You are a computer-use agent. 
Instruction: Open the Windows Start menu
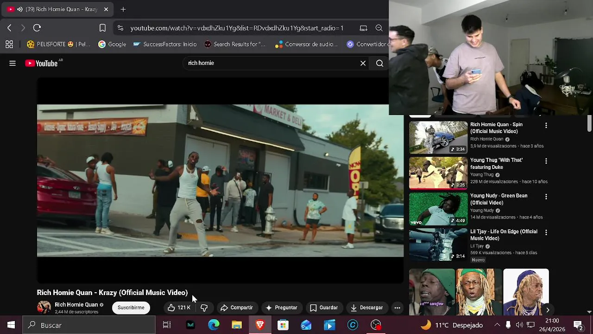(x=11, y=325)
